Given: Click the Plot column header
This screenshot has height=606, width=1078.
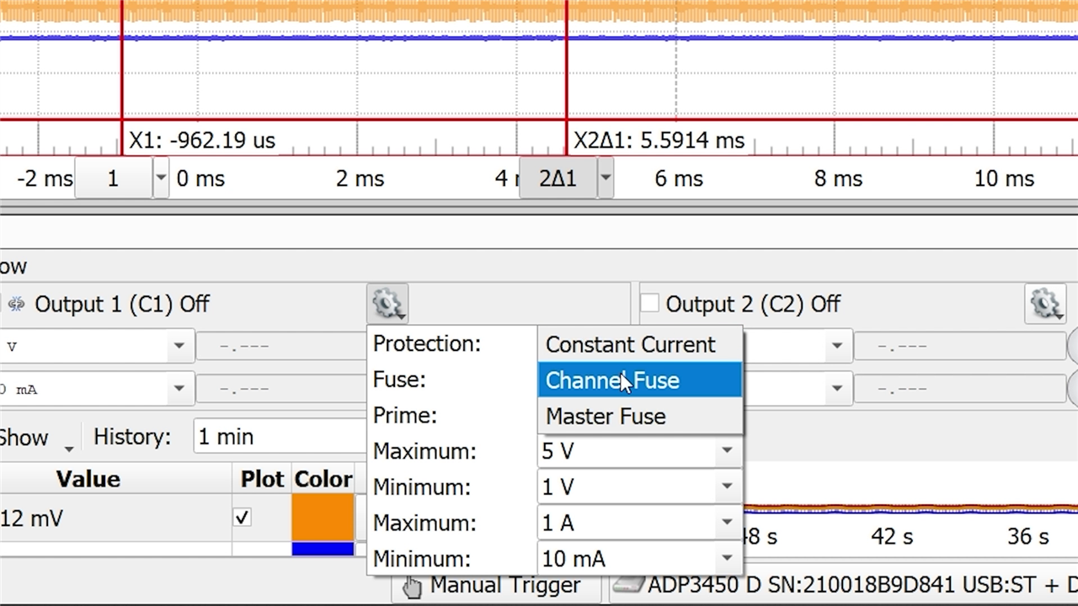Looking at the screenshot, I should (x=262, y=479).
